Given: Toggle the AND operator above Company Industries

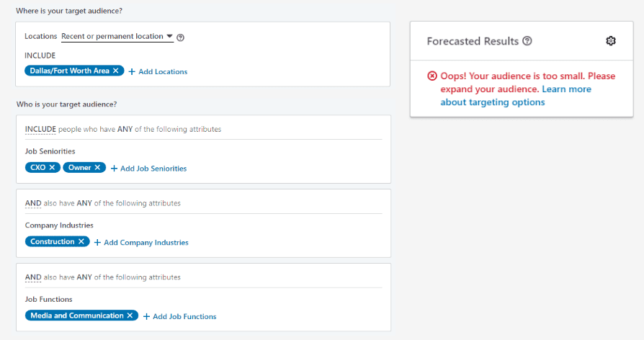Looking at the screenshot, I should tap(33, 203).
